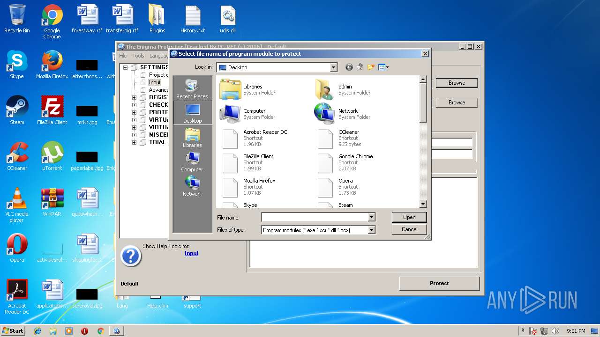600x337 pixels.
Task: Open the Plugins folder on desktop
Action: click(157, 19)
